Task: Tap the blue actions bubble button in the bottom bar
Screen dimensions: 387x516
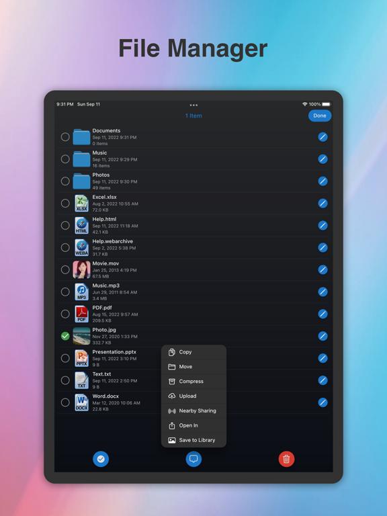Action: tap(193, 459)
